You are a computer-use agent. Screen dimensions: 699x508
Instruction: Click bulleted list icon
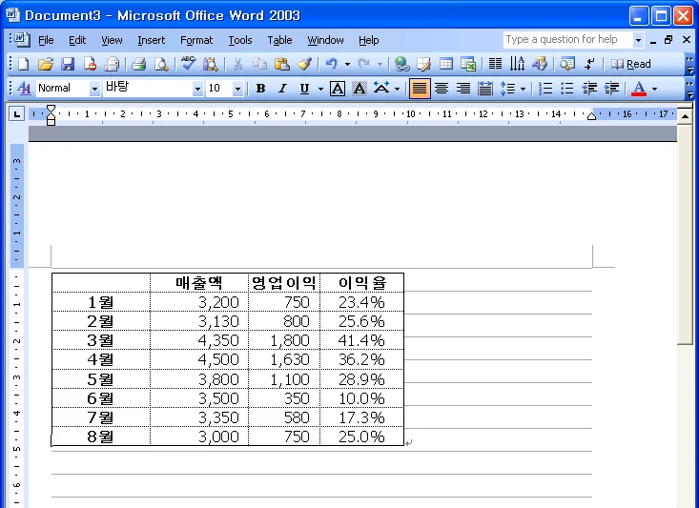tap(567, 89)
